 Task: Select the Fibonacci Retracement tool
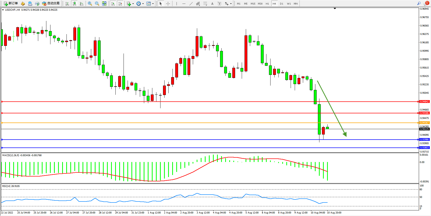[x=205, y=4]
